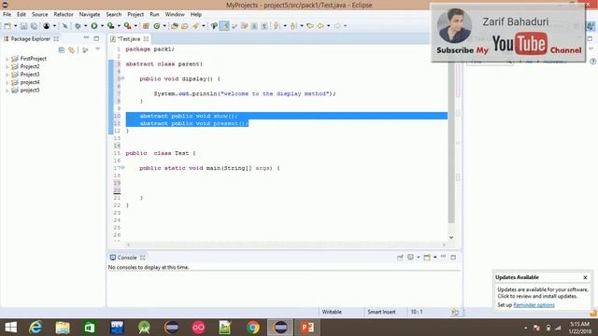Click the editor scroll down arrow
This screenshot has width=598, height=336.
point(451,237)
